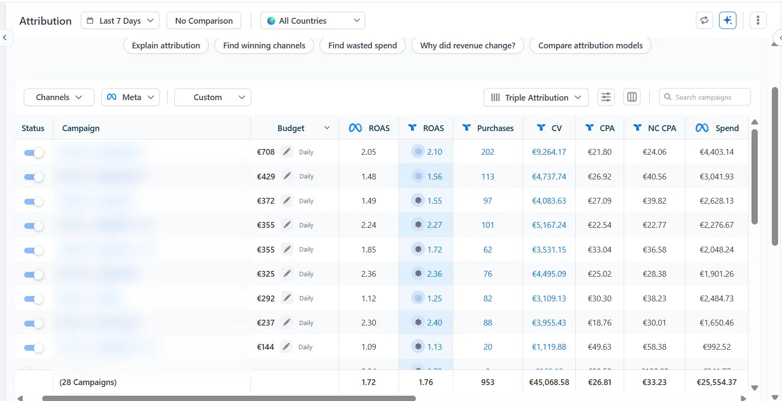782x401 pixels.
Task: Sort by the Budget column header
Action: point(291,128)
